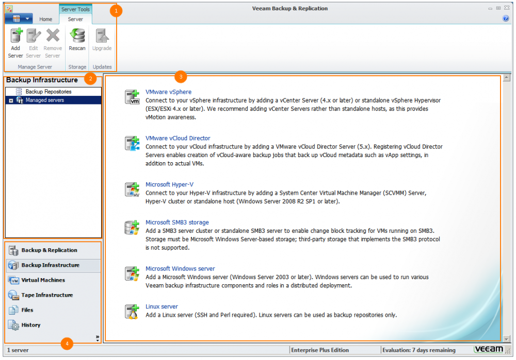Run Rescan from the Storage group
The image size is (516, 360).
pyautogui.click(x=77, y=40)
